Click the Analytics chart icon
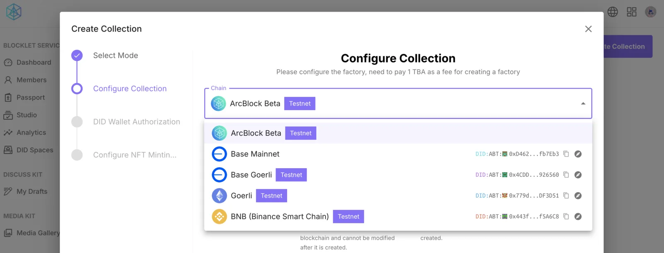The height and width of the screenshot is (253, 664). pyautogui.click(x=8, y=133)
